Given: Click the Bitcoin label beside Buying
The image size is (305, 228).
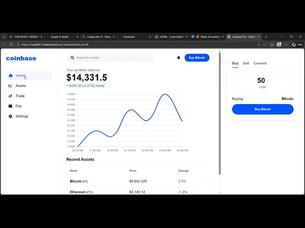Looking at the screenshot, I should coord(287,99).
